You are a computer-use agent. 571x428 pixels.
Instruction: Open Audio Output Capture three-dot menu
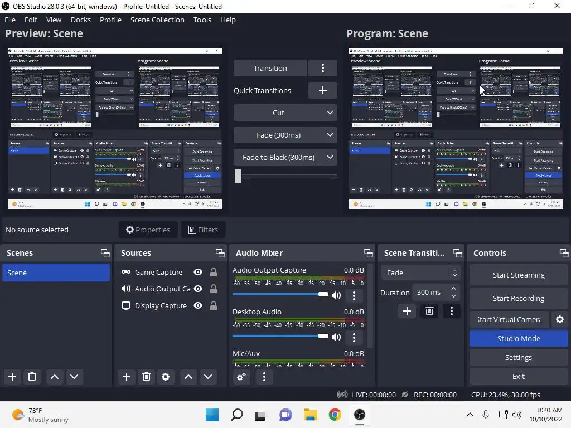click(354, 295)
